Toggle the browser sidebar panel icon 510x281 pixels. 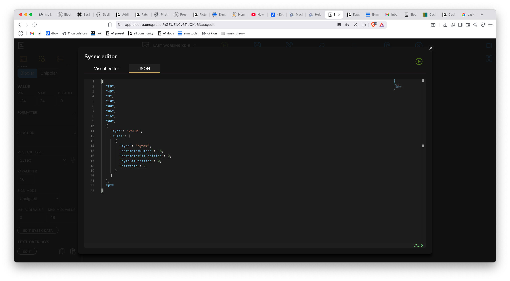(x=460, y=25)
